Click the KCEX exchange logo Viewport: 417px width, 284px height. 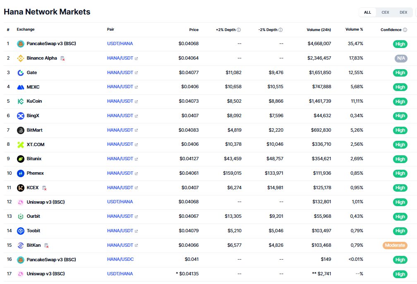[x=21, y=188]
